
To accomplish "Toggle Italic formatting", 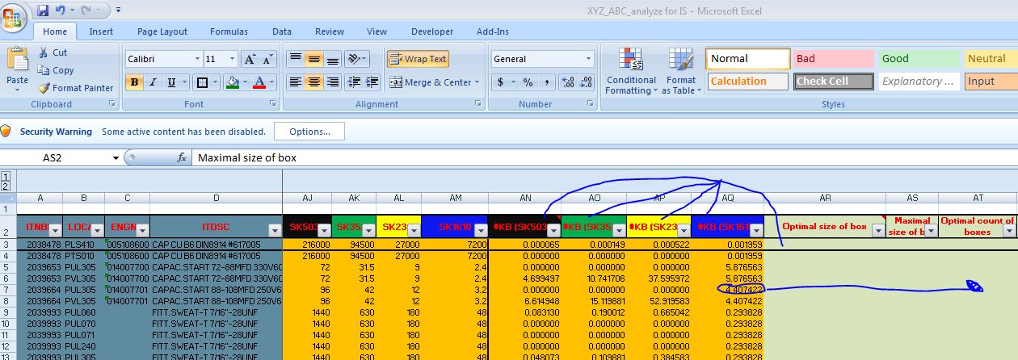I will point(153,82).
